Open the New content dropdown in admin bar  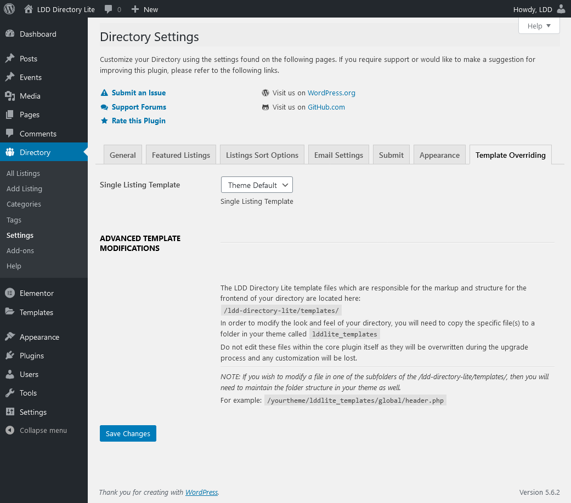click(144, 9)
